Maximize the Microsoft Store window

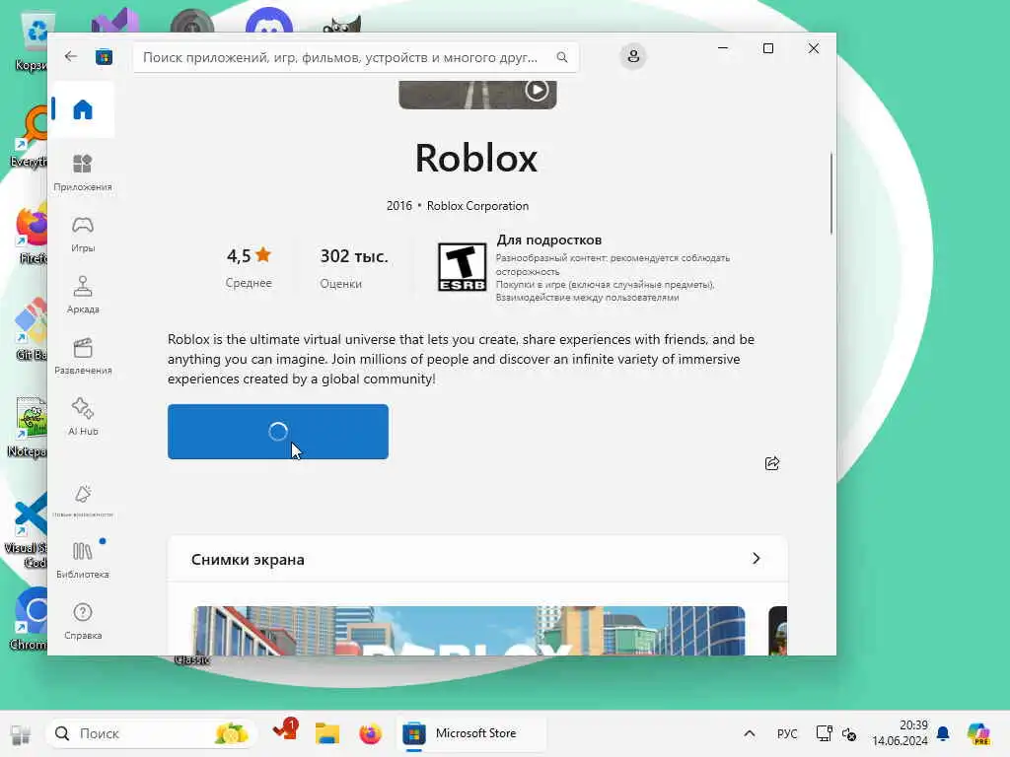click(x=767, y=48)
